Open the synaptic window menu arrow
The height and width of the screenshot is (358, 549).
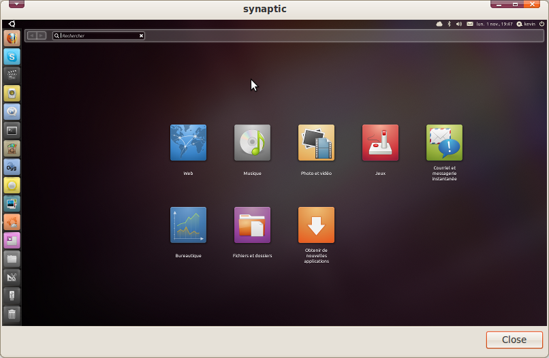(x=16, y=4)
